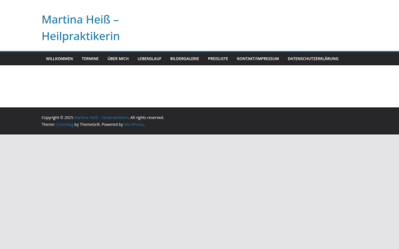Go to Kontakt/Impressum page

258,58
